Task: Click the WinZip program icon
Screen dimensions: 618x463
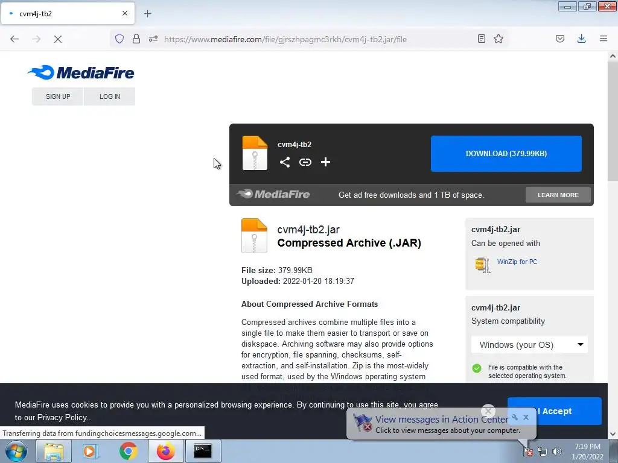Action: pyautogui.click(x=482, y=265)
